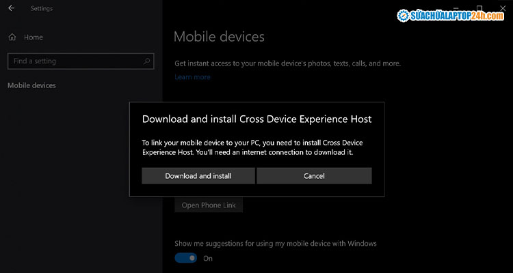This screenshot has height=273, width=513.
Task: Maximize the Settings window
Action: tap(479, 8)
